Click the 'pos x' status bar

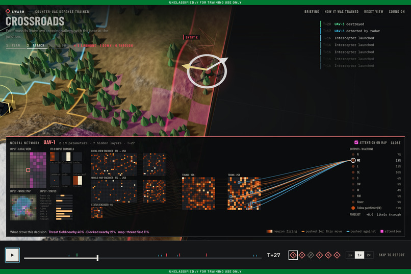pos(64,211)
